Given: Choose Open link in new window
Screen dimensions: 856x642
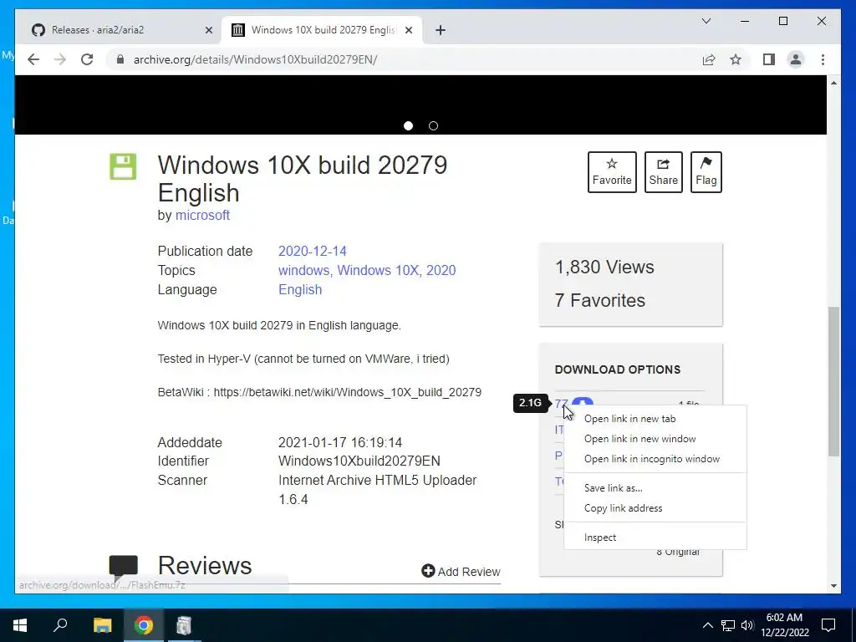Looking at the screenshot, I should click(655, 439).
